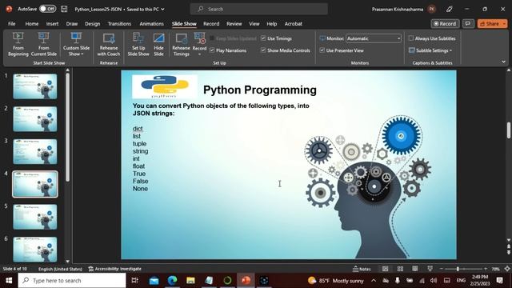Click the pen/ink mode icon in title bar

[x=450, y=9]
